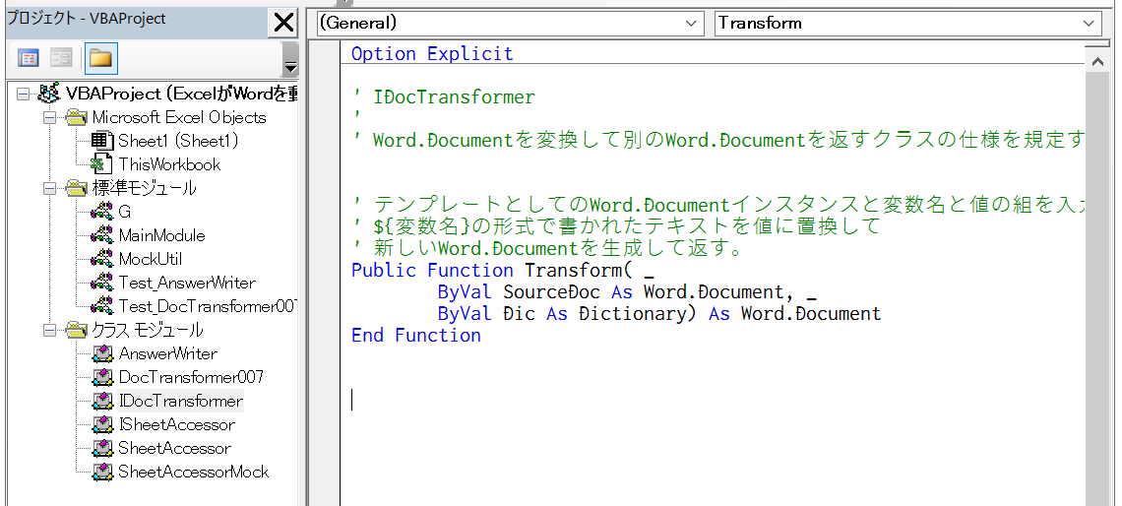1122x506 pixels.
Task: Select the AnswerWriter class icon
Action: 103,353
